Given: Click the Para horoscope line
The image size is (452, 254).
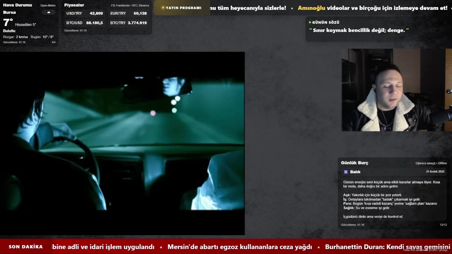Looking at the screenshot, I should click(x=390, y=204).
